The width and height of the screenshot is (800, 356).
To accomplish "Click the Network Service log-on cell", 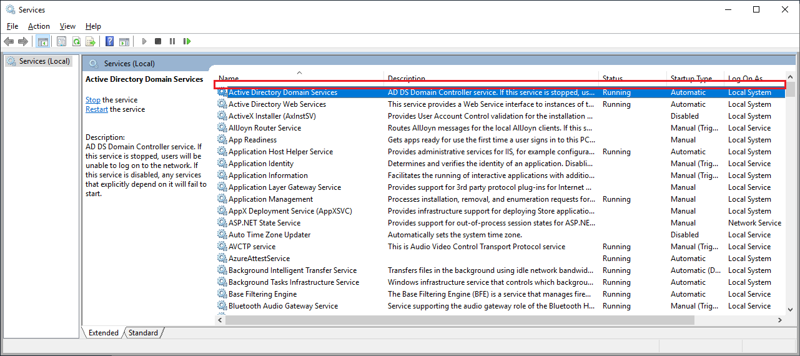I will pyautogui.click(x=754, y=223).
